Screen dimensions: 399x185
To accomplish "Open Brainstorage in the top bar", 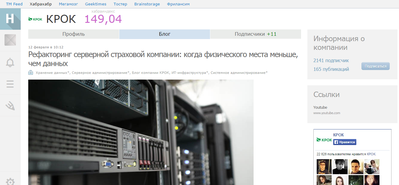I will pyautogui.click(x=147, y=4).
